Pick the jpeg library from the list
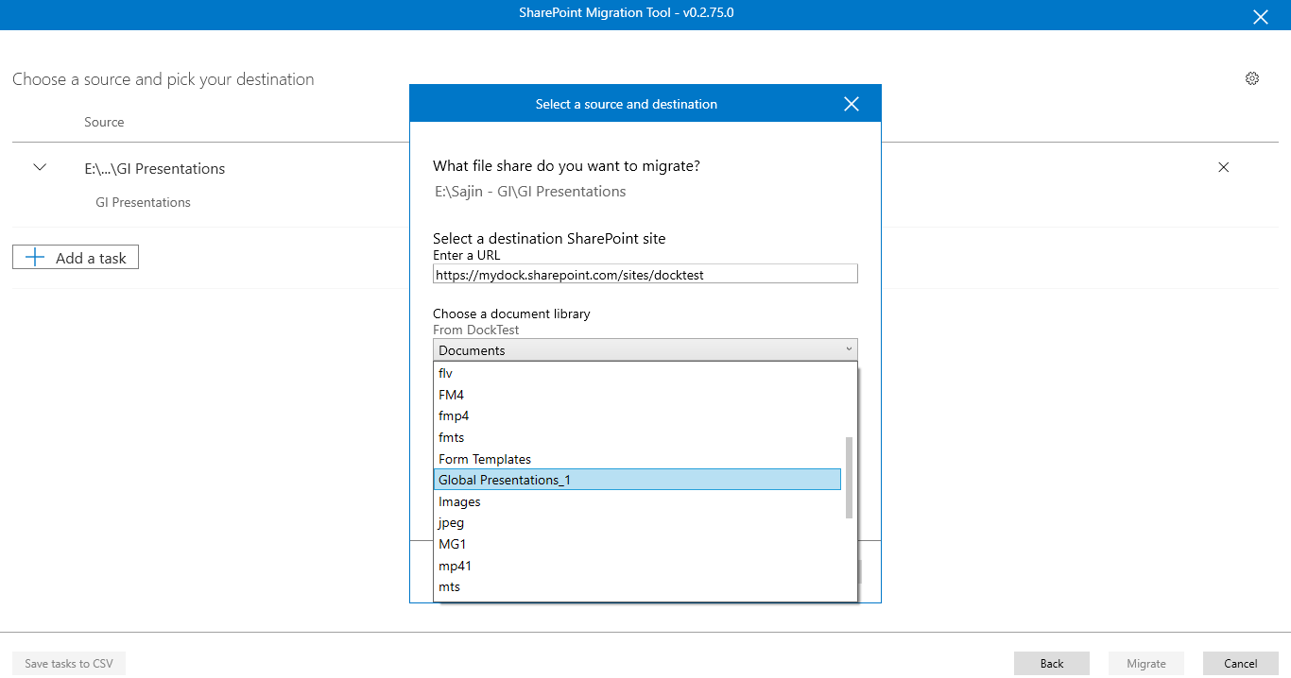1291x678 pixels. click(x=451, y=522)
